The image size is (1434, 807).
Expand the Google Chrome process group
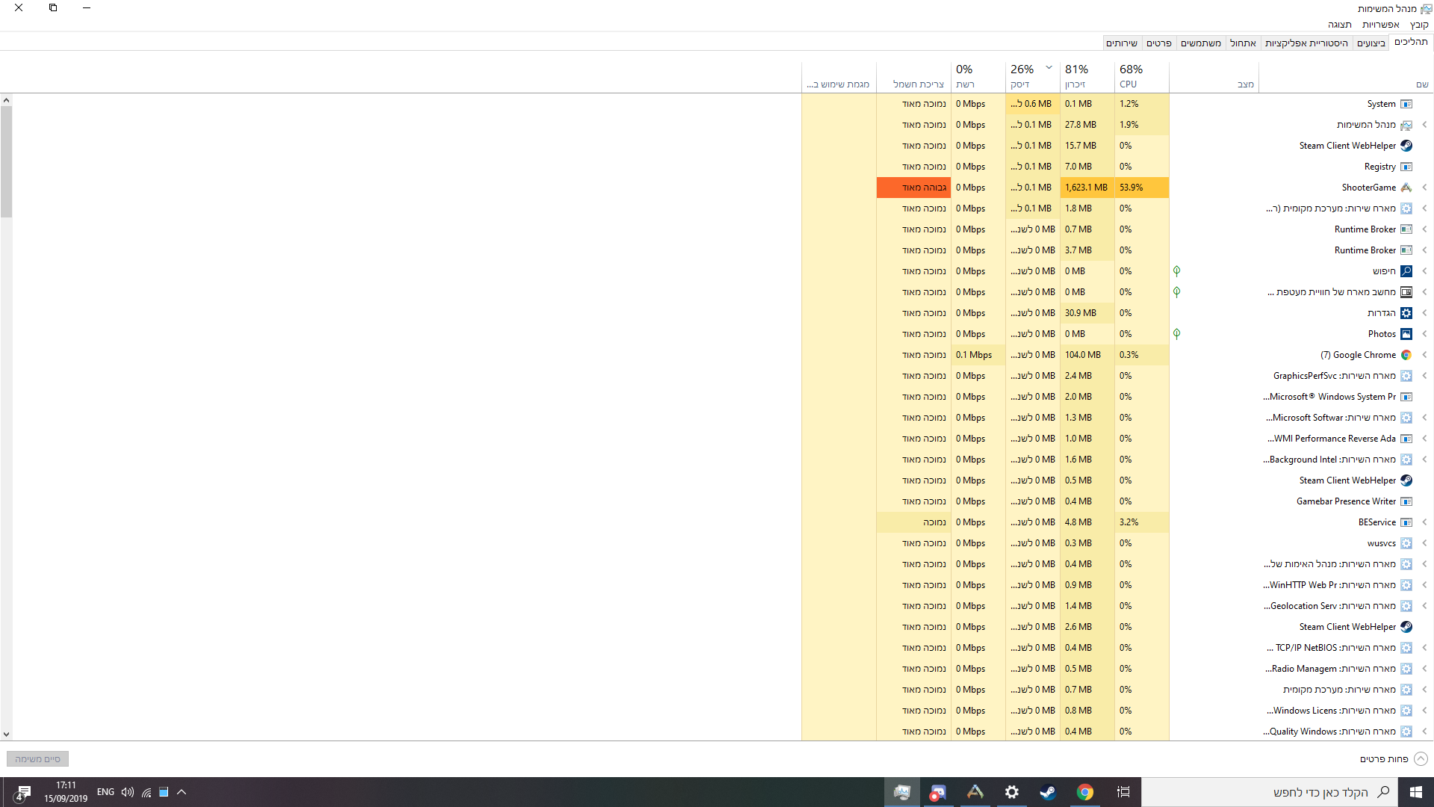pyautogui.click(x=1424, y=355)
